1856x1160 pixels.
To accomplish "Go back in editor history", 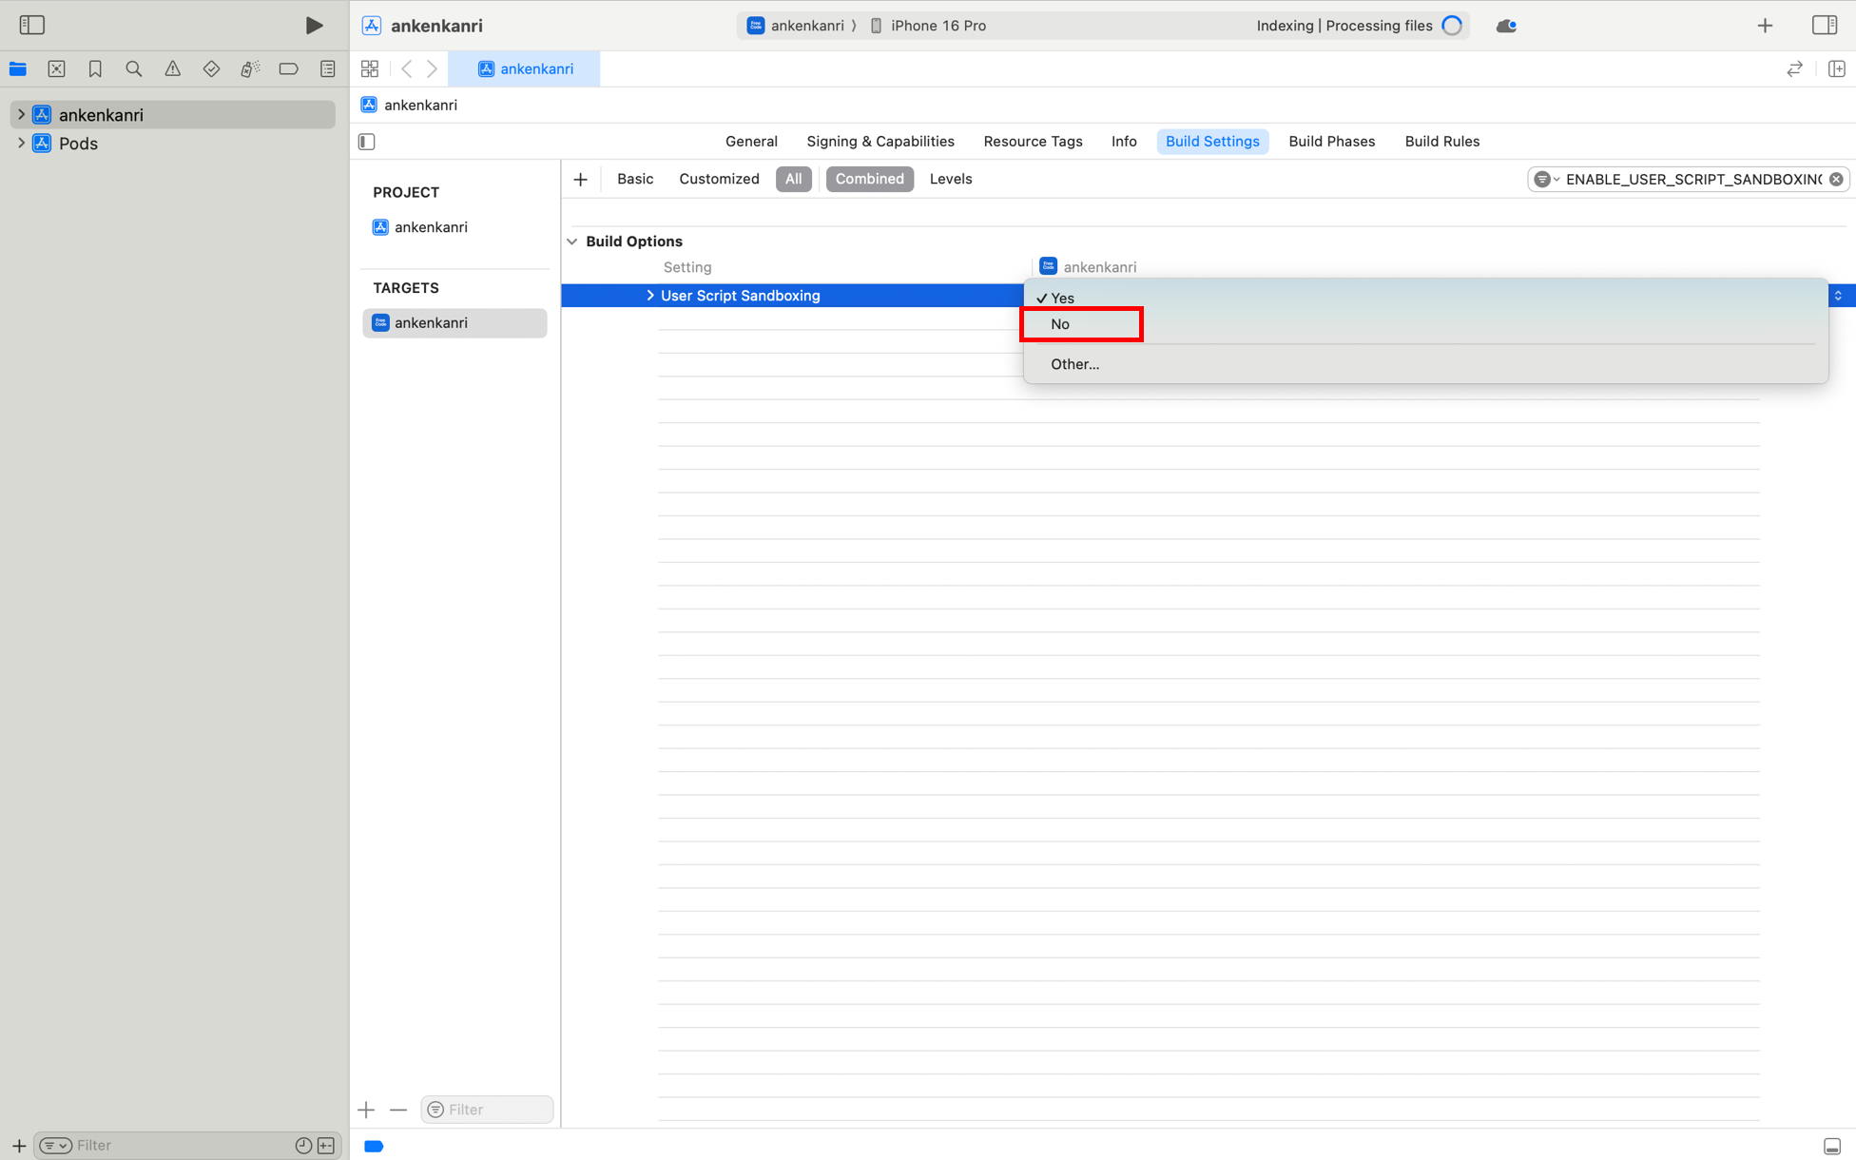I will tap(407, 68).
